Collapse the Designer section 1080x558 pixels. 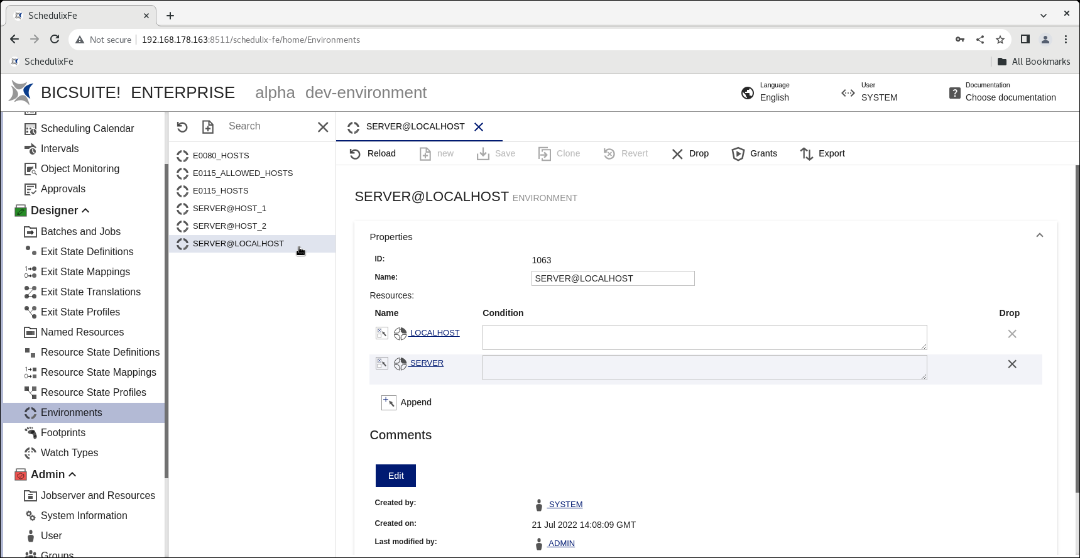86,211
